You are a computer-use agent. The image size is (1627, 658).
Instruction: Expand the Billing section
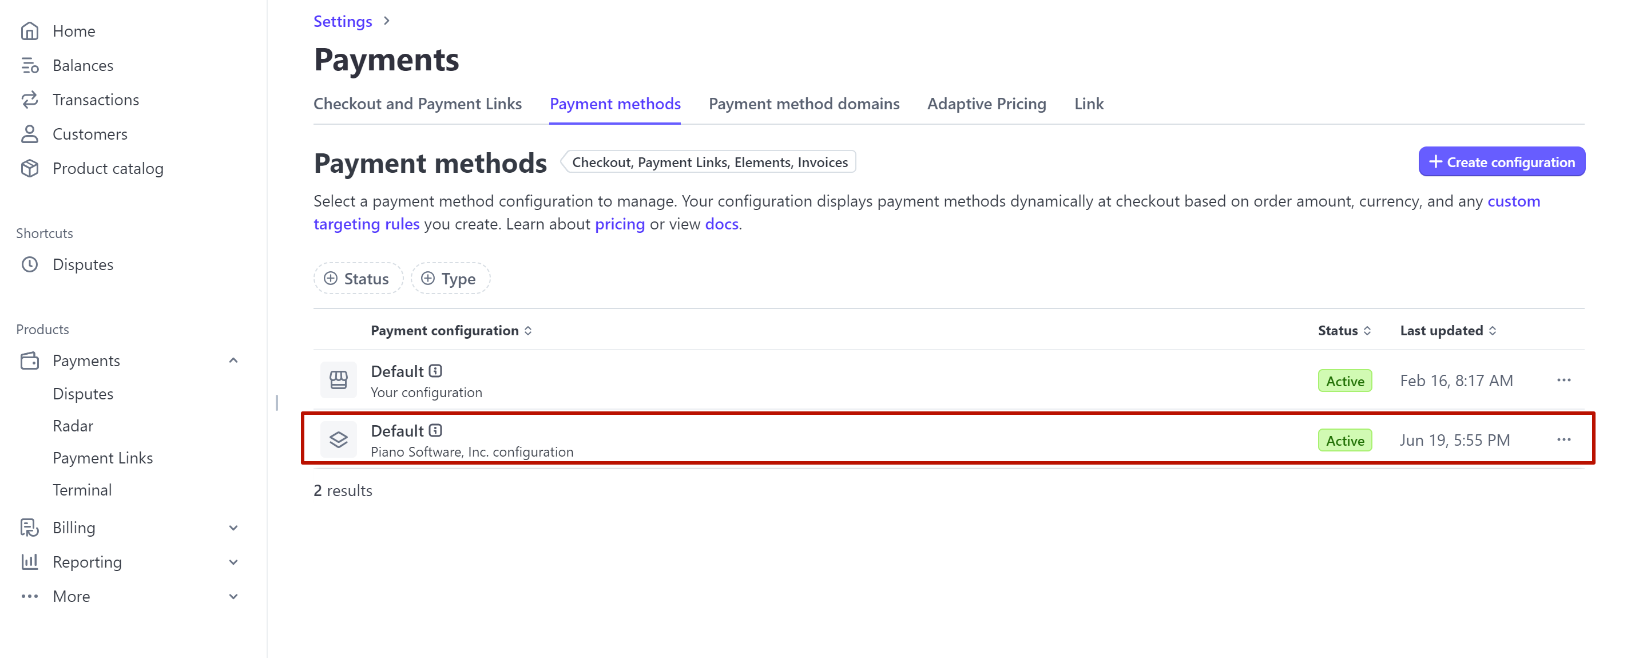coord(233,528)
